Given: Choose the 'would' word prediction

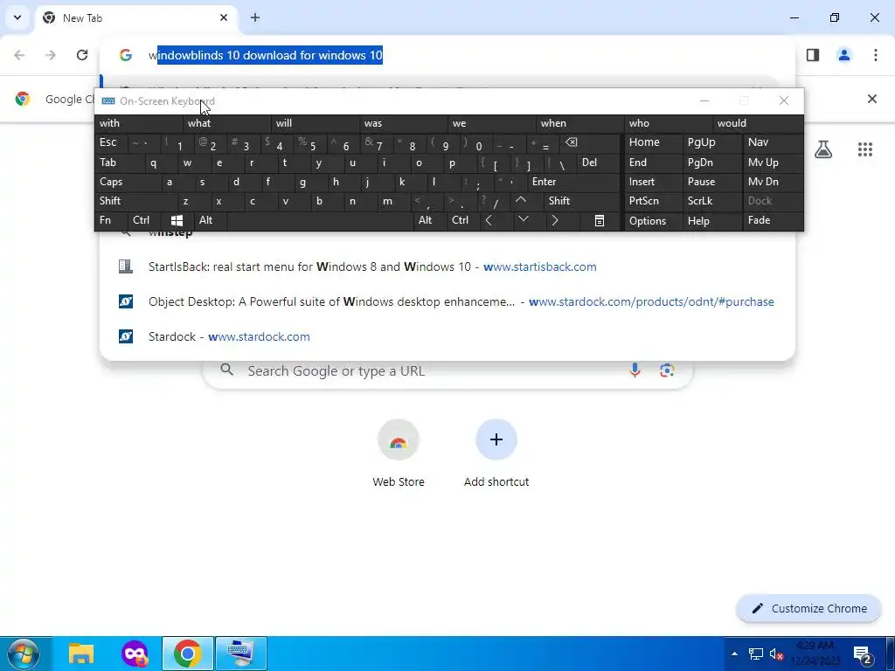Looking at the screenshot, I should (758, 123).
